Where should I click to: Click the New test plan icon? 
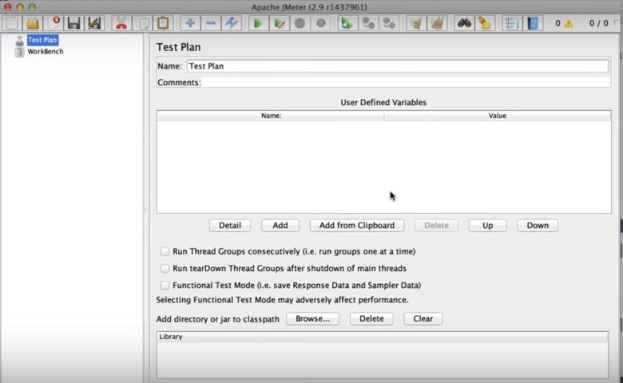click(x=12, y=23)
